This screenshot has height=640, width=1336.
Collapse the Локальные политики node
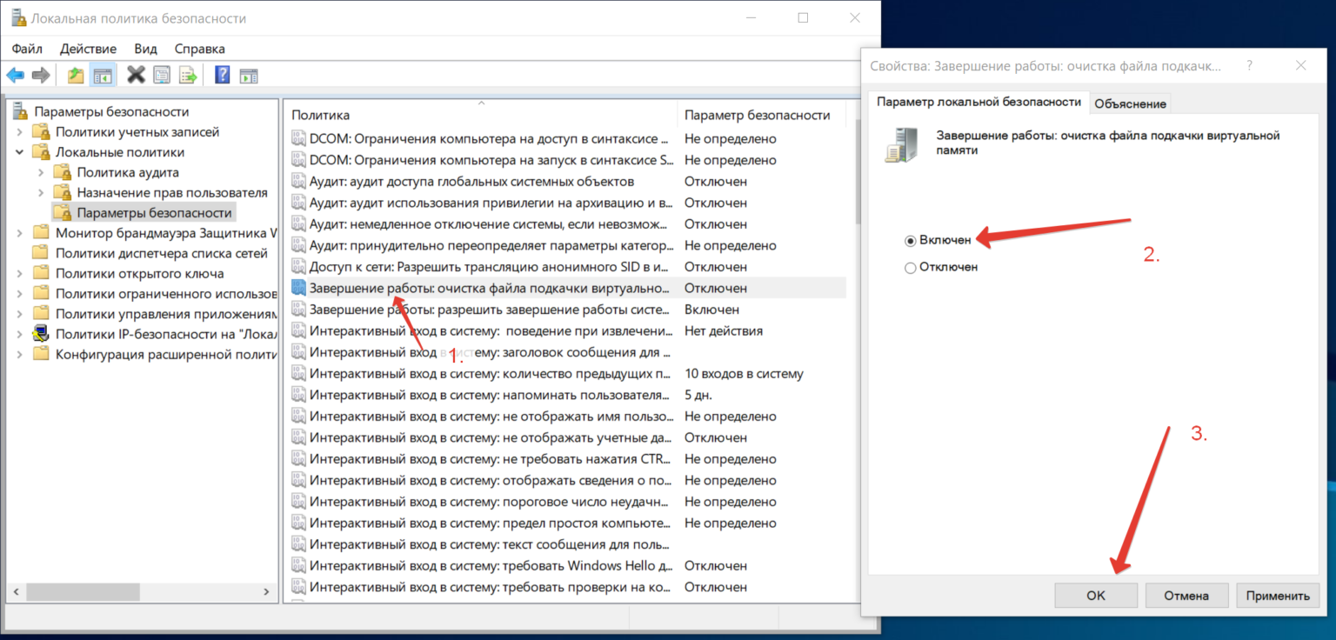(x=20, y=152)
